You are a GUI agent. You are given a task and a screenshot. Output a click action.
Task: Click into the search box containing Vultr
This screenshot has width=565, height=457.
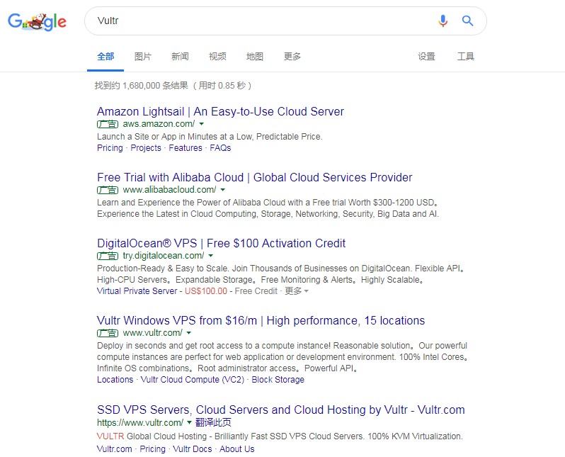255,21
